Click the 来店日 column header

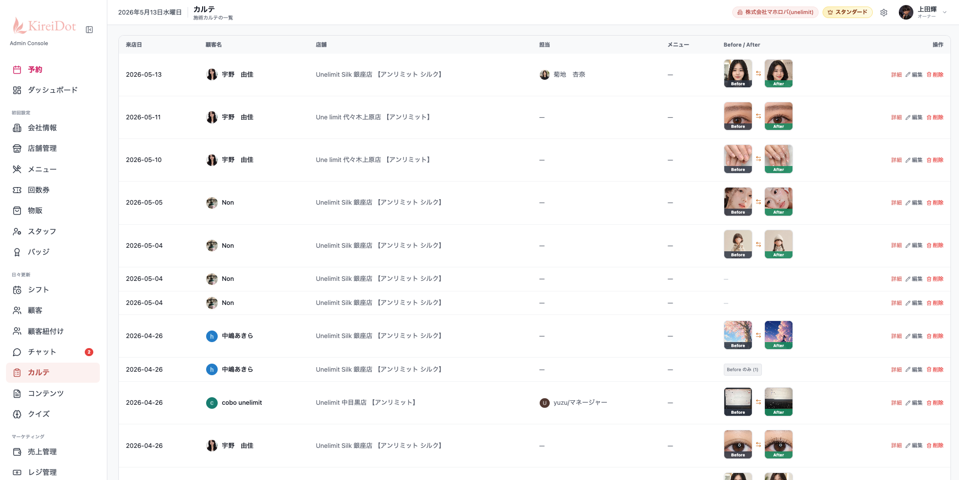[x=134, y=45]
